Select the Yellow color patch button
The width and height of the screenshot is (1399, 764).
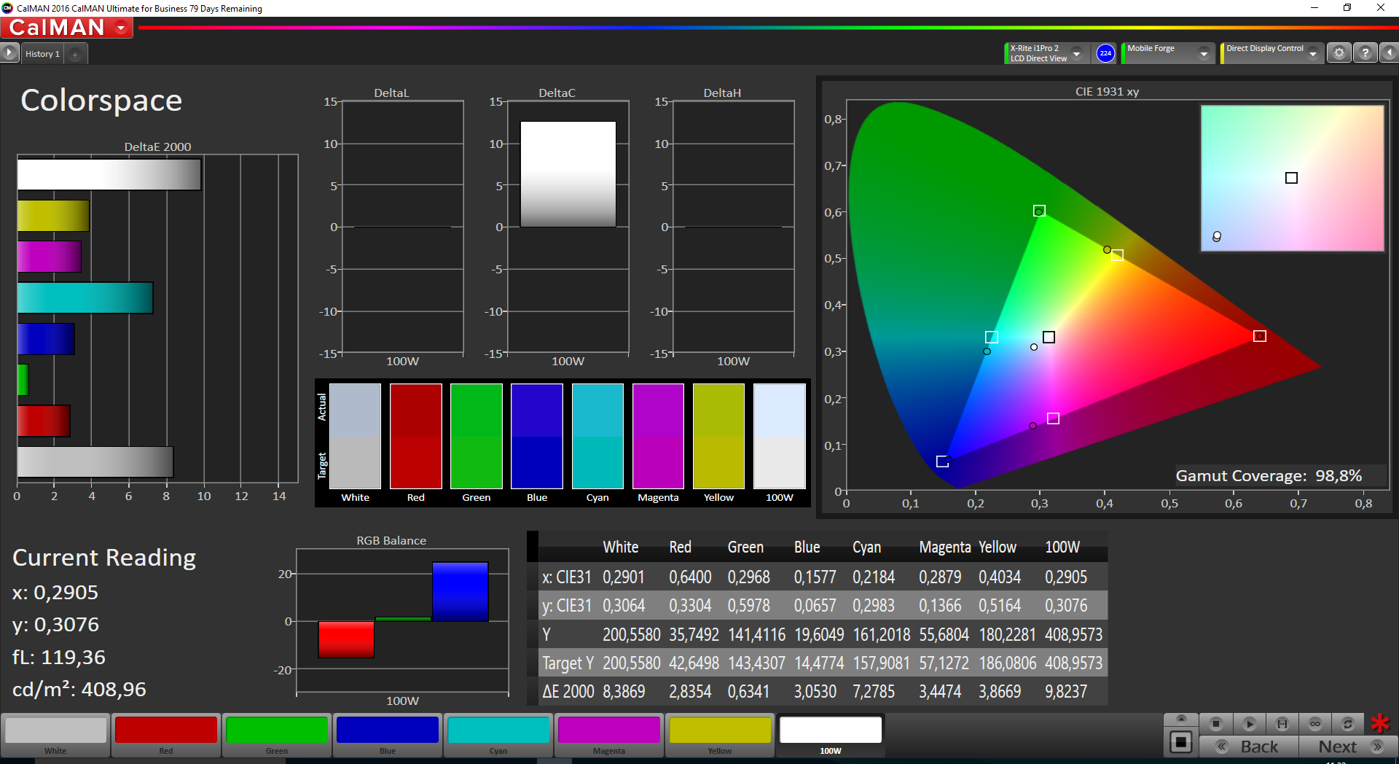click(720, 735)
